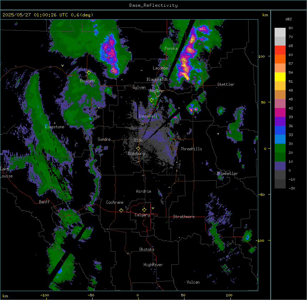
Task: Click the yellow diamond marker above RockyMH
Action: (89, 73)
